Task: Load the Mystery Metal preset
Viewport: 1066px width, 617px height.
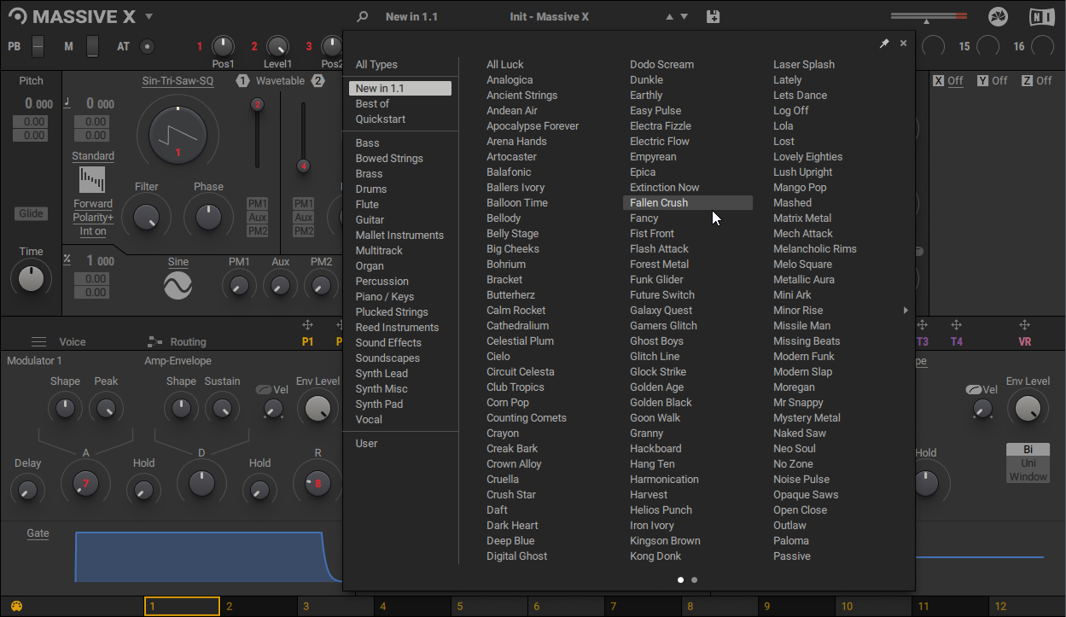Action: [807, 418]
